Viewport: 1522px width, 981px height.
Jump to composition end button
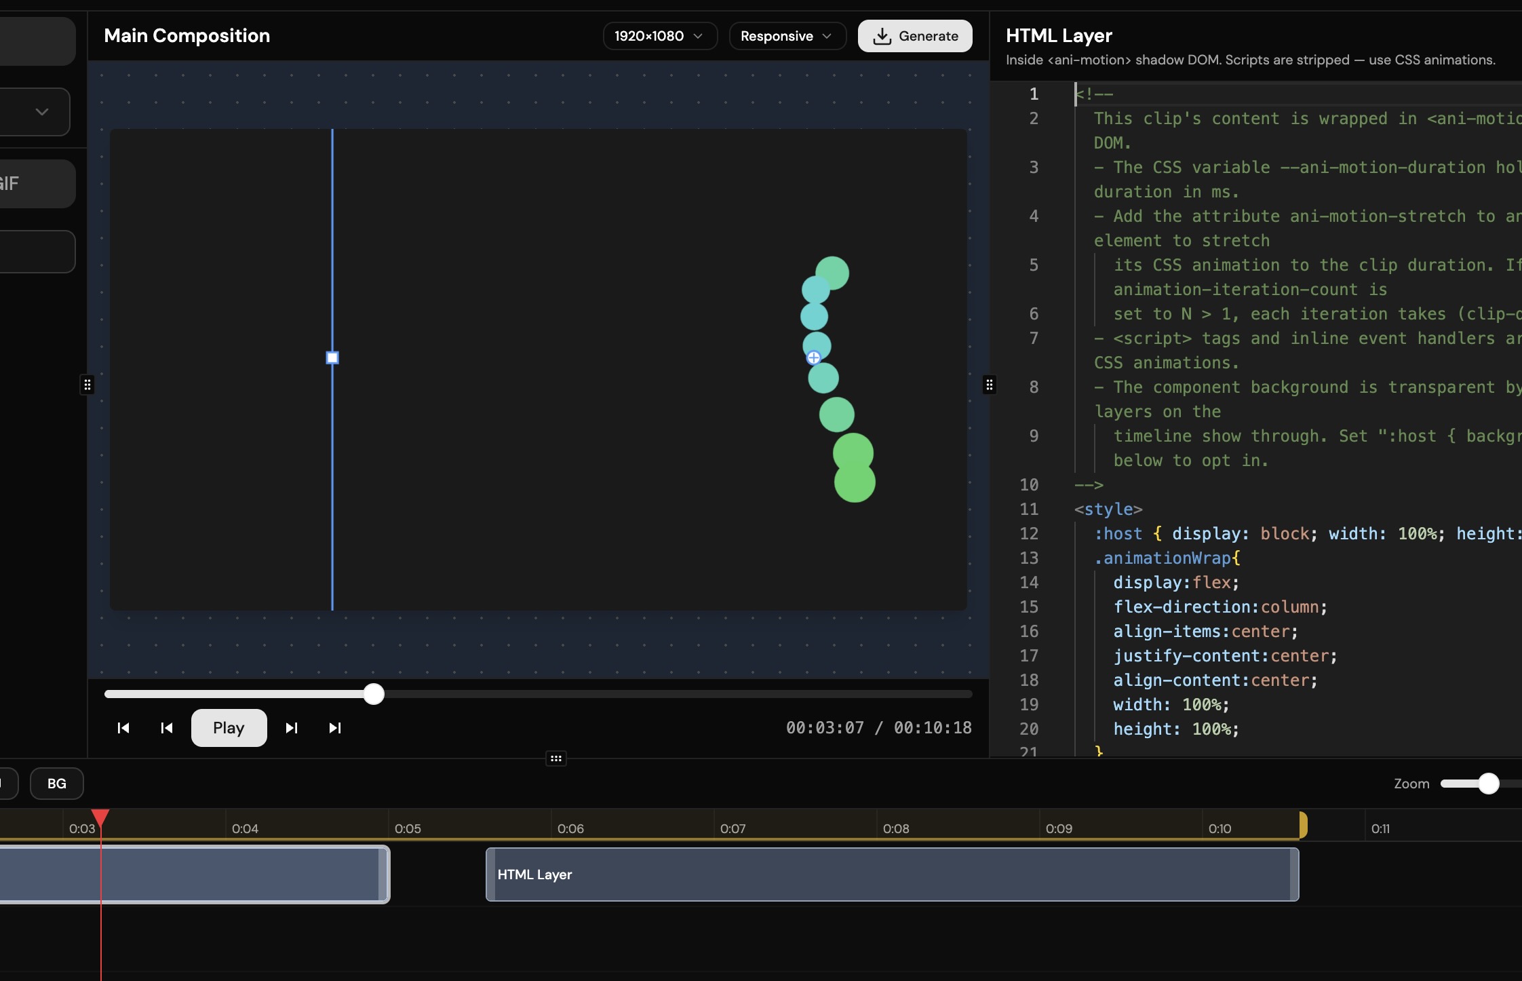(x=335, y=728)
